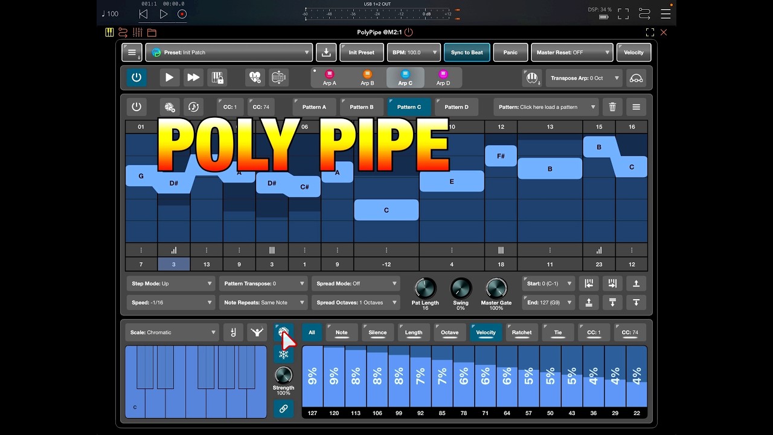
Task: Open the Note Repeats: Same Note dropdown
Action: click(263, 303)
